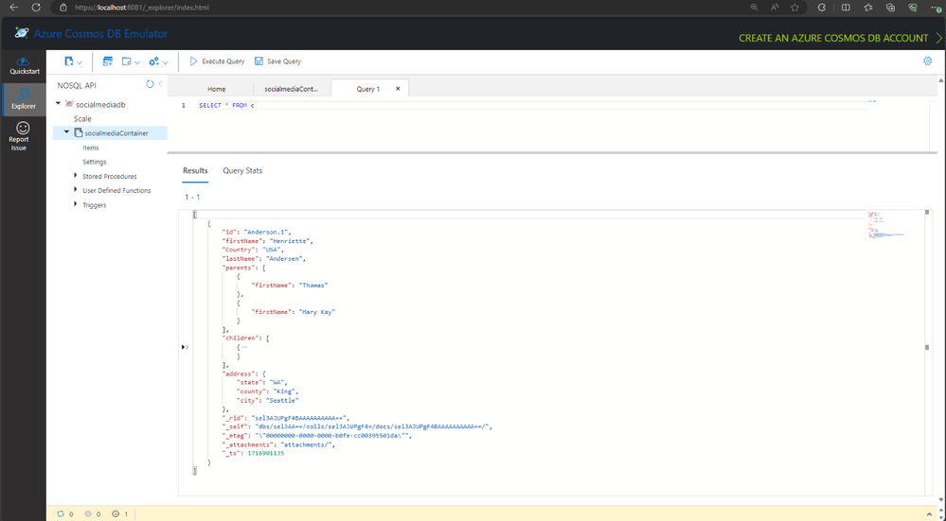Expand the Stored Procedures node
This screenshot has height=521, width=946.
[x=76, y=175]
